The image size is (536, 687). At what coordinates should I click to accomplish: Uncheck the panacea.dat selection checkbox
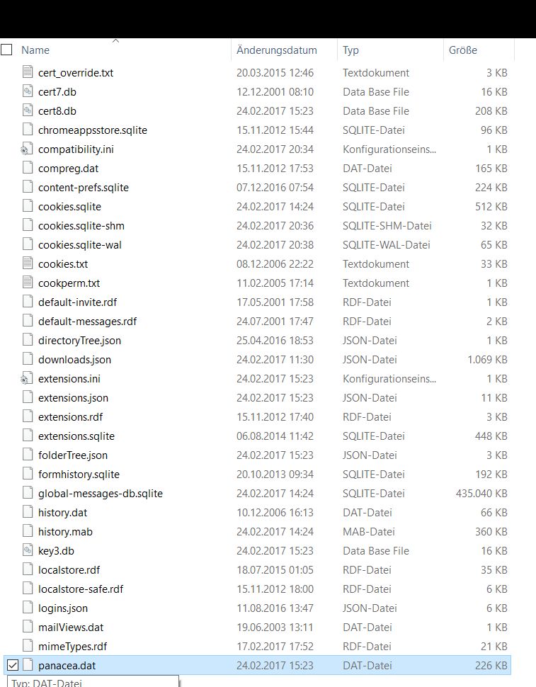pyautogui.click(x=13, y=665)
